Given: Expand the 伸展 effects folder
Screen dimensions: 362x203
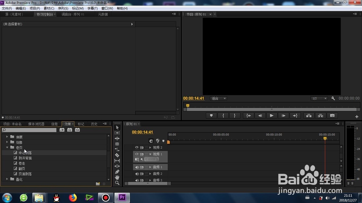Looking at the screenshot, I should (x=7, y=137).
